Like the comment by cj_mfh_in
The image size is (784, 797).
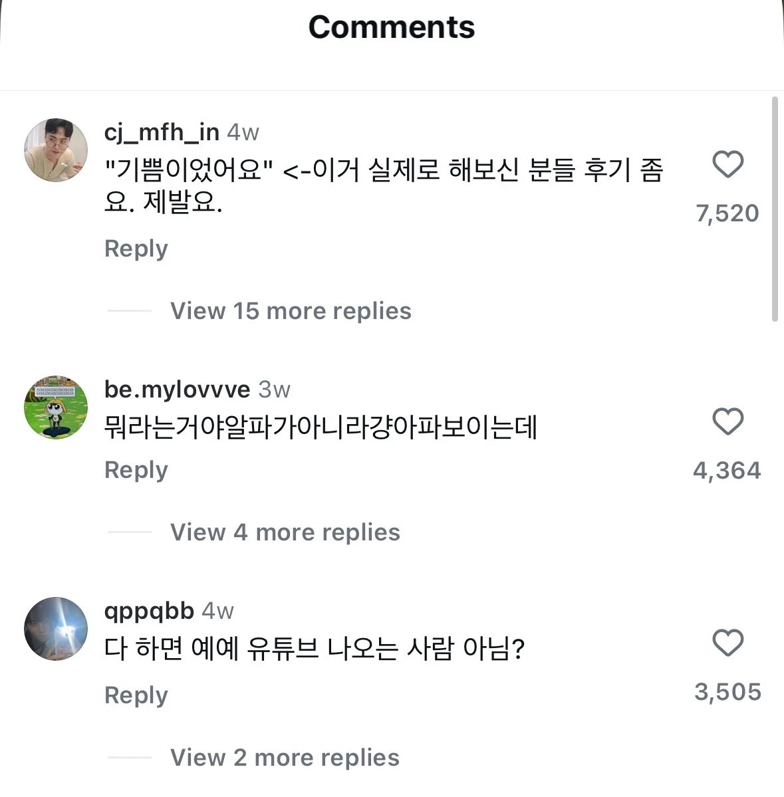727,164
